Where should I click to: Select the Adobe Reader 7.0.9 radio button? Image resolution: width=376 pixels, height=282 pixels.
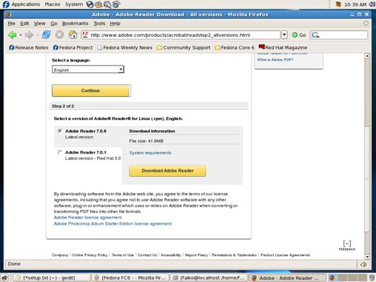[59, 131]
